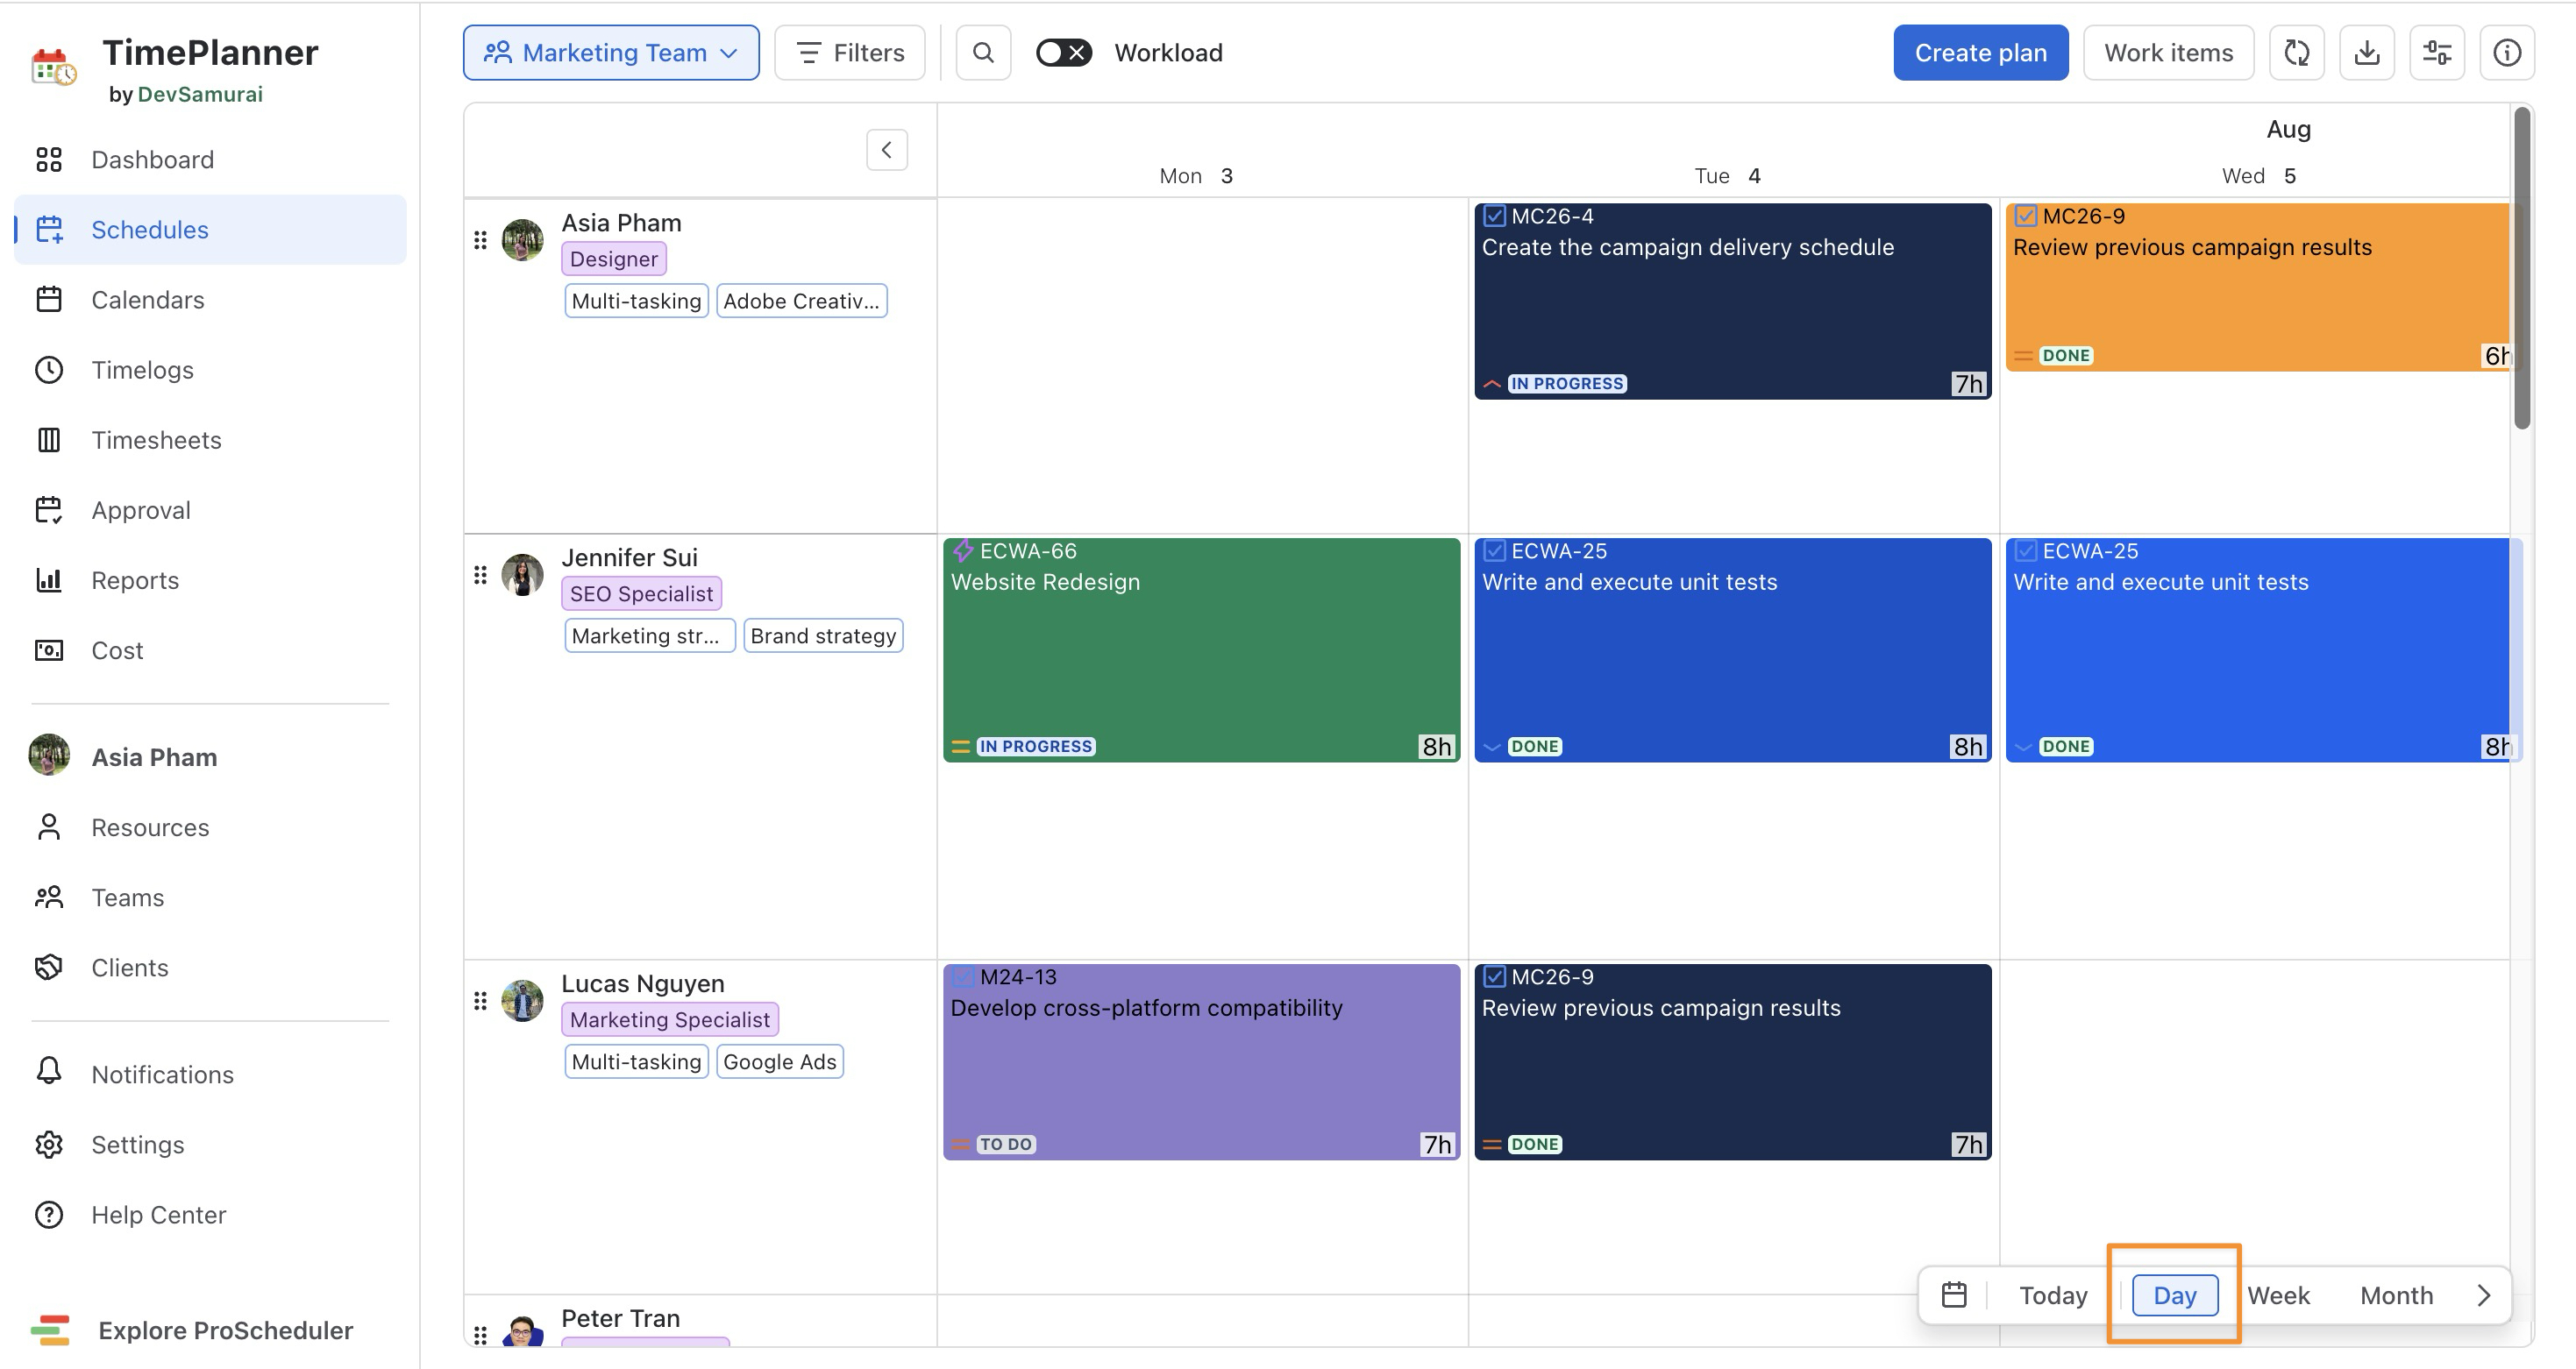Click Jennifer Sui's avatar photo

coord(522,575)
